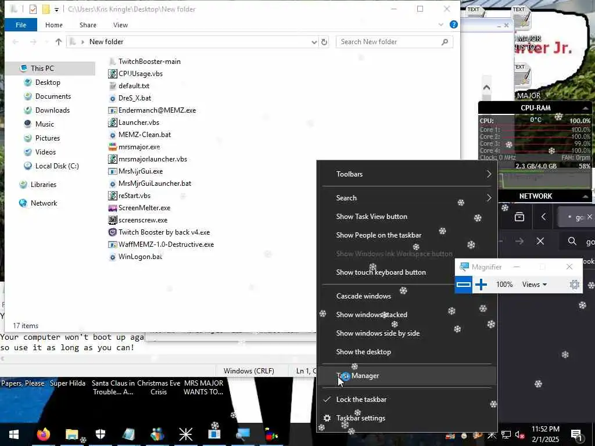Open Firefox from the taskbar
This screenshot has height=446, width=595.
coord(43,434)
